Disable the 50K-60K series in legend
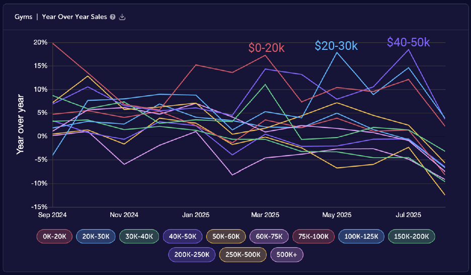Viewport: 471px width, 275px height. click(x=226, y=236)
